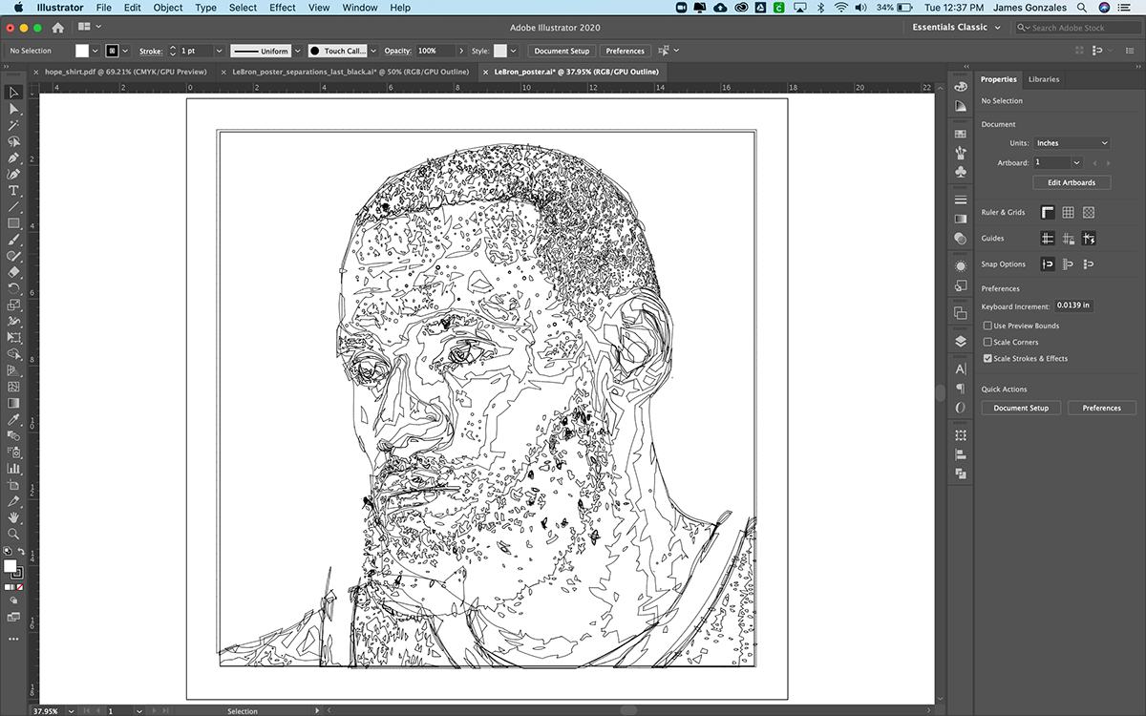Click the Stroke color swatch in control bar
The width and height of the screenshot is (1146, 716).
click(x=113, y=51)
